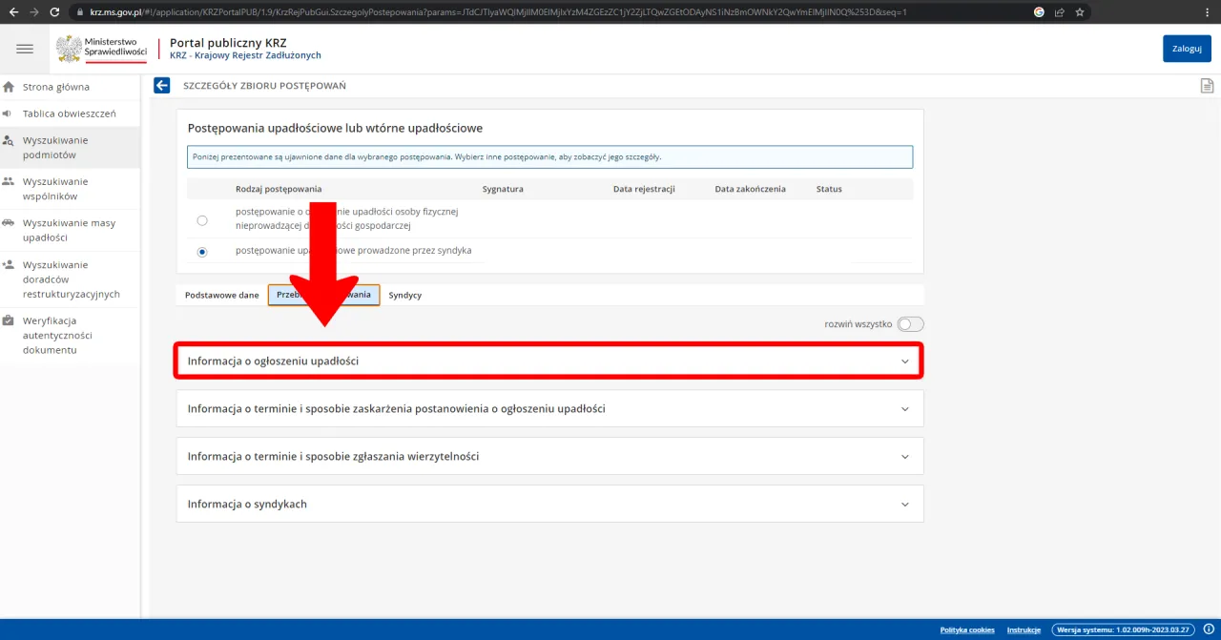Screen dimensions: 1221x640
Task: Click the browser reload icon
Action: pos(54,12)
